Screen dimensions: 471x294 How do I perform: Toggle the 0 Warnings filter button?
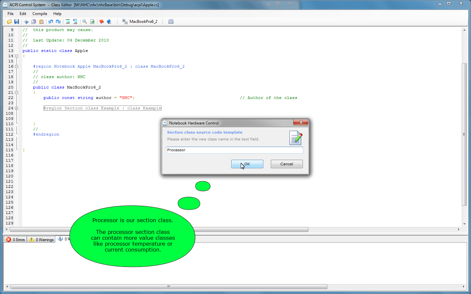click(41, 239)
